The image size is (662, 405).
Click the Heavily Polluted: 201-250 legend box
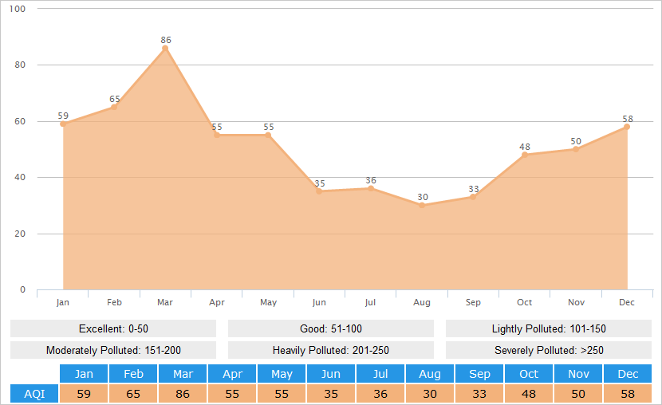pyautogui.click(x=331, y=350)
